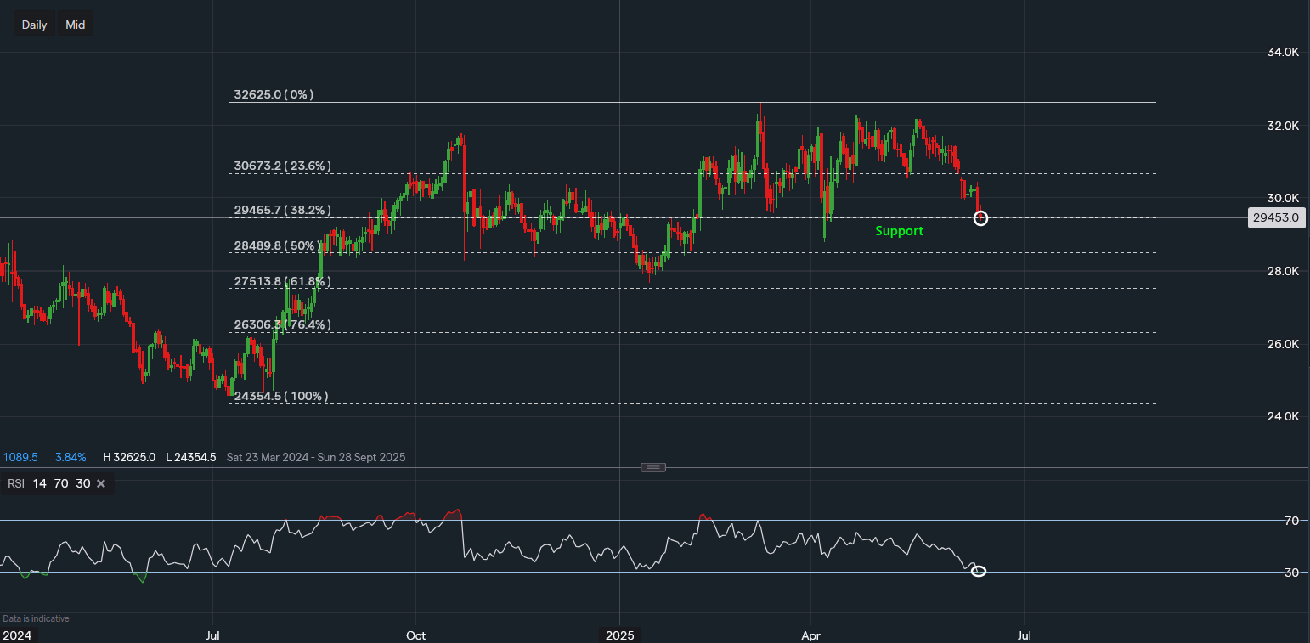Select the 27513.8 (61.8%) Fibonacci label

[x=282, y=281]
